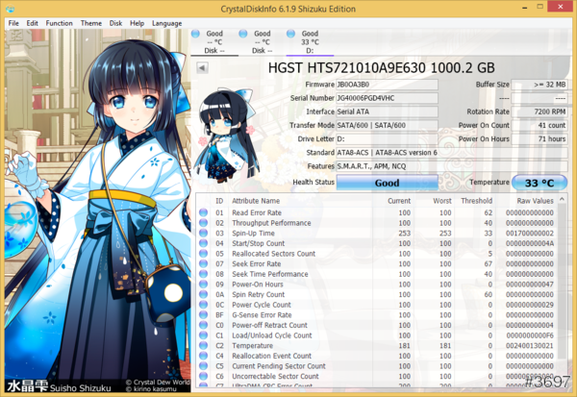Image resolution: width=577 pixels, height=397 pixels.
Task: Click the Raw Values column header
Action: tap(536, 200)
